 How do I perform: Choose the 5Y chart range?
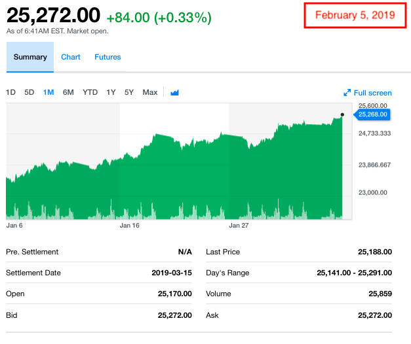coord(129,92)
